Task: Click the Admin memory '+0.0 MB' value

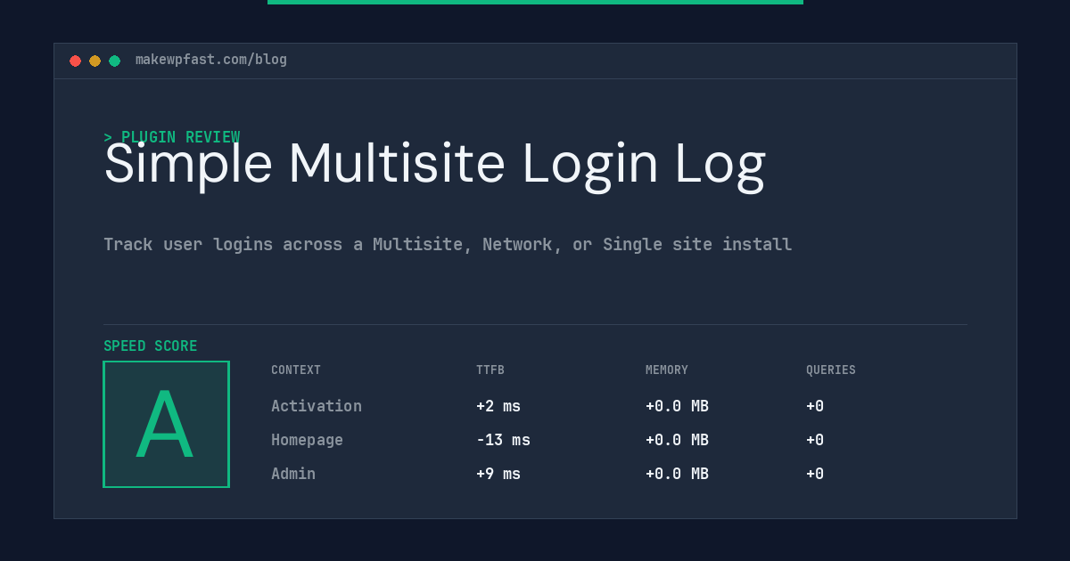Action: pyautogui.click(x=677, y=474)
